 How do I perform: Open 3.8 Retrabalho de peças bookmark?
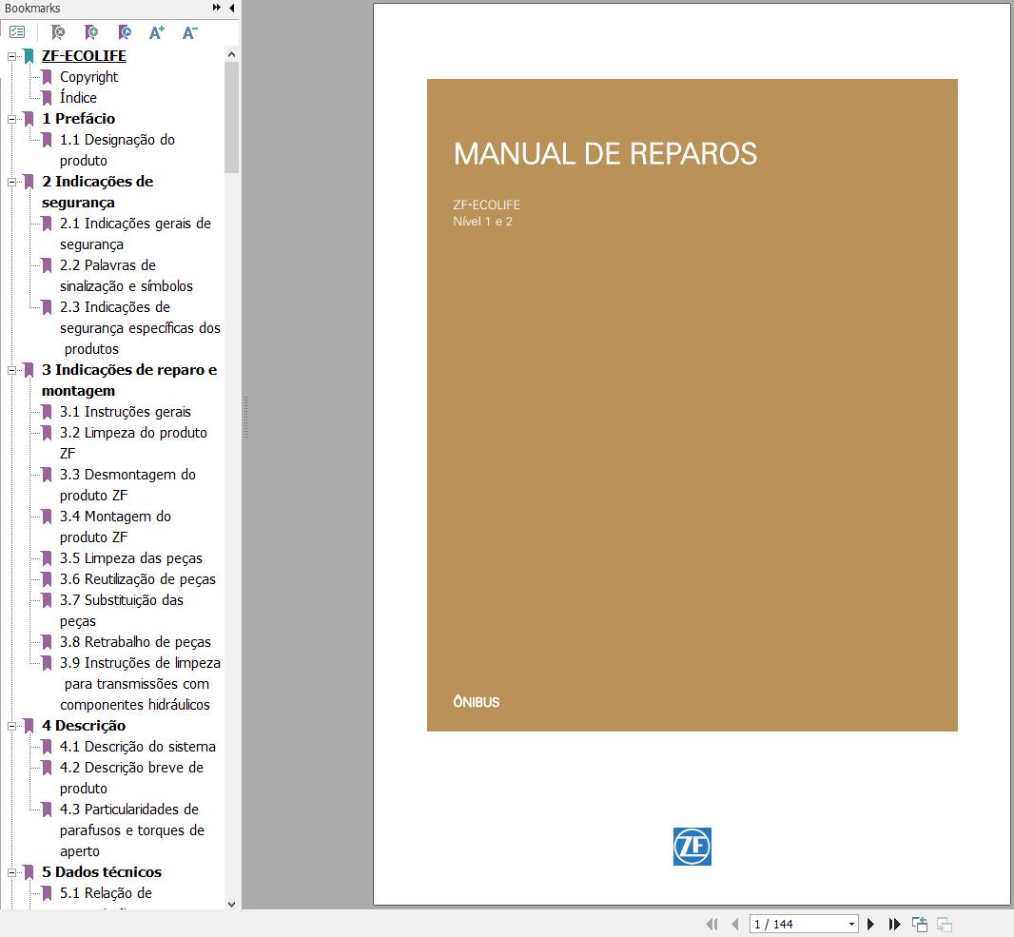[x=135, y=642]
